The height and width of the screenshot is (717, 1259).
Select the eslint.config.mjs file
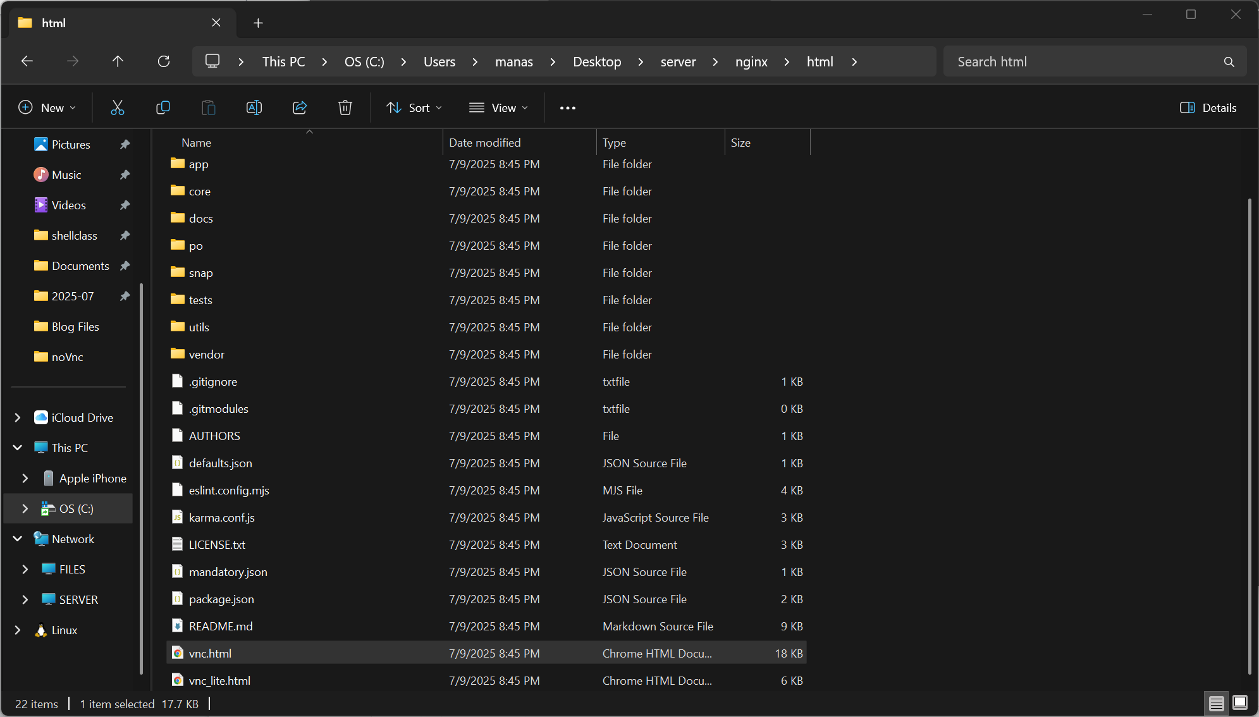pyautogui.click(x=486, y=491)
